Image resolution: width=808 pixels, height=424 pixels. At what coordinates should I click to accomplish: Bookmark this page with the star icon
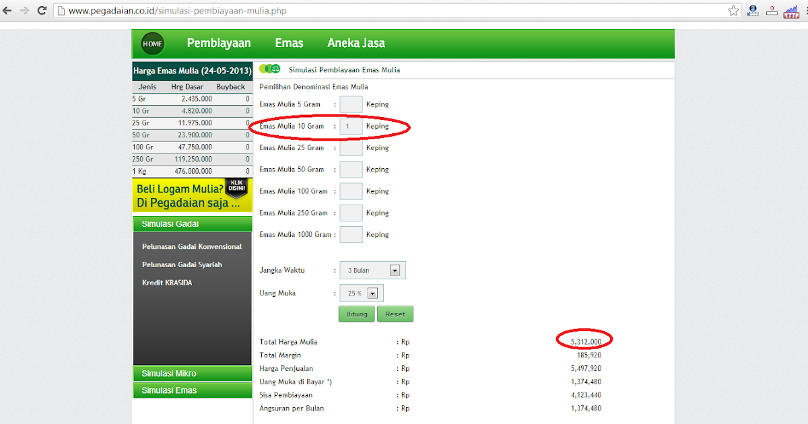point(733,11)
